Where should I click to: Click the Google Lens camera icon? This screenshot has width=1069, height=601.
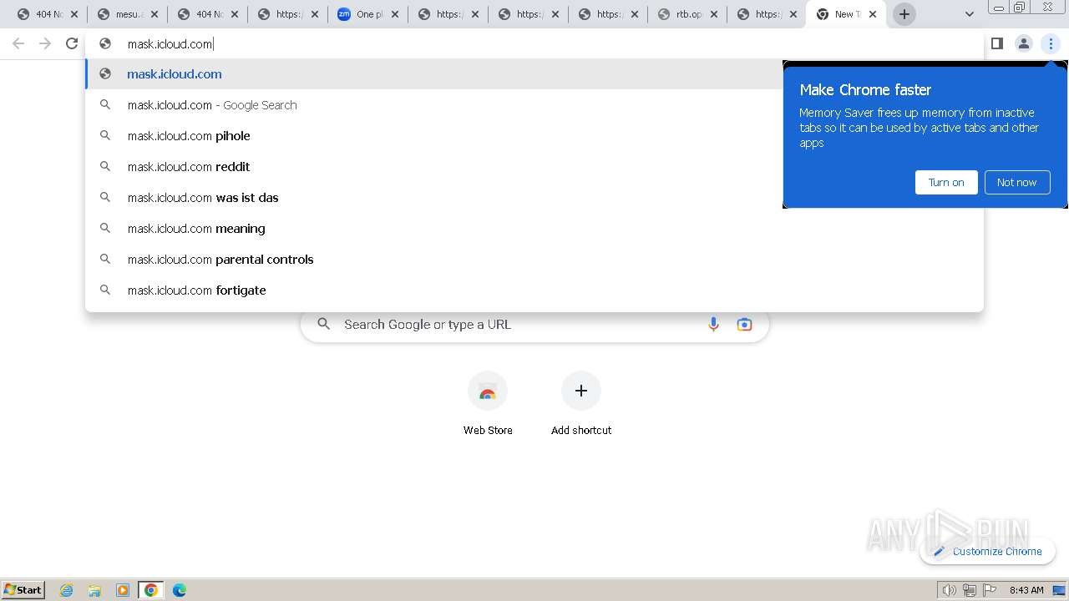pos(744,325)
